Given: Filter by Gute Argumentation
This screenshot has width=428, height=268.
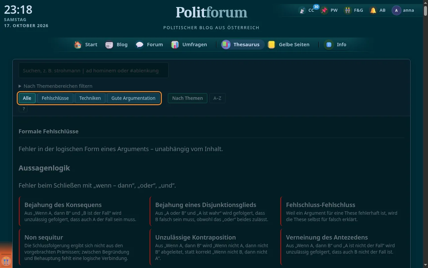Looking at the screenshot, I should pyautogui.click(x=133, y=98).
